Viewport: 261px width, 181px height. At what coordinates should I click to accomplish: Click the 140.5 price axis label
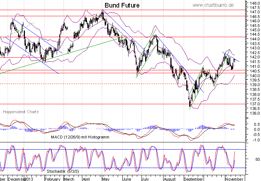tap(255, 71)
